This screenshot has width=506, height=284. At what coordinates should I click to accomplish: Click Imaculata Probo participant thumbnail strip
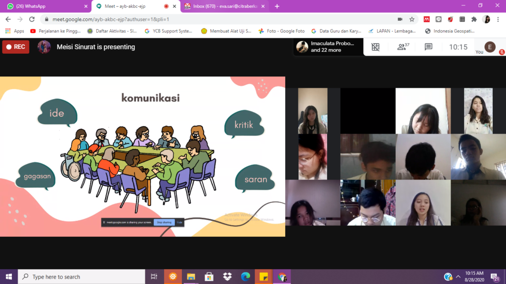pos(326,47)
